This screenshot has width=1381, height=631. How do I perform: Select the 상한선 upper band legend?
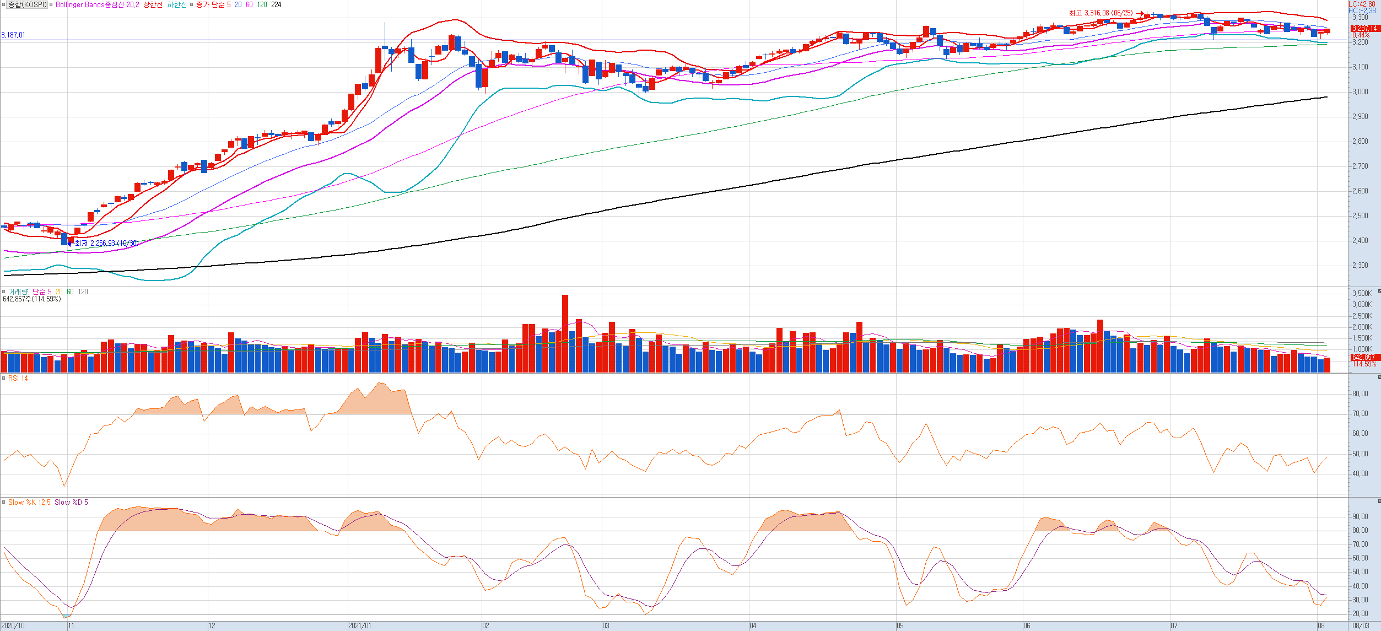click(153, 4)
